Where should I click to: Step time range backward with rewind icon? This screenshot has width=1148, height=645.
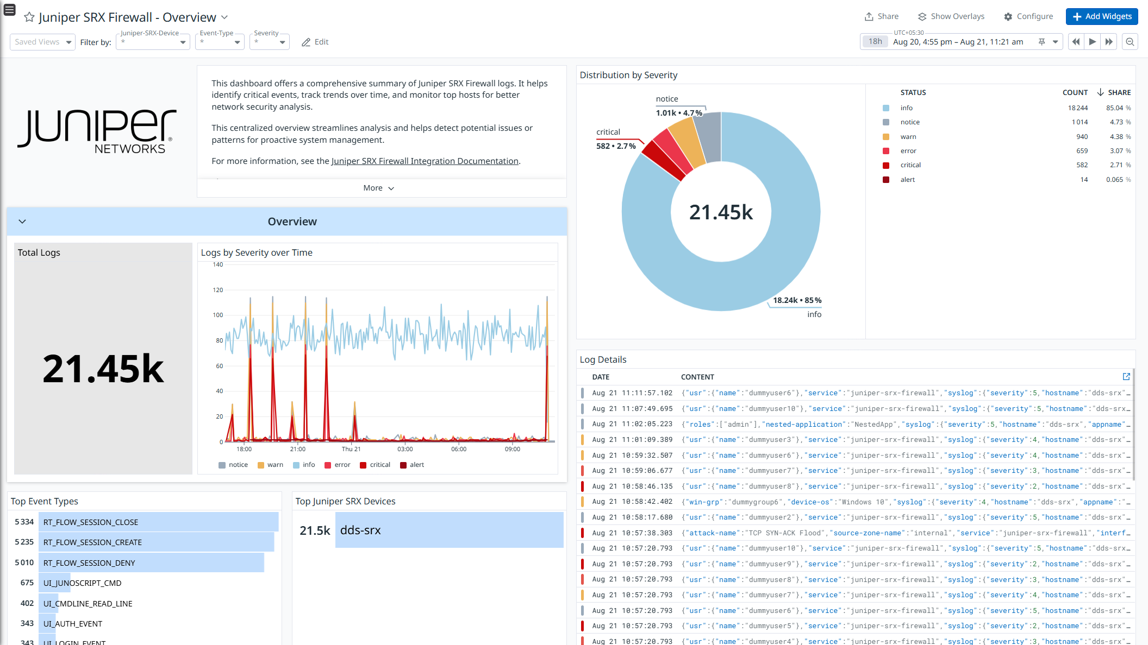[1076, 42]
